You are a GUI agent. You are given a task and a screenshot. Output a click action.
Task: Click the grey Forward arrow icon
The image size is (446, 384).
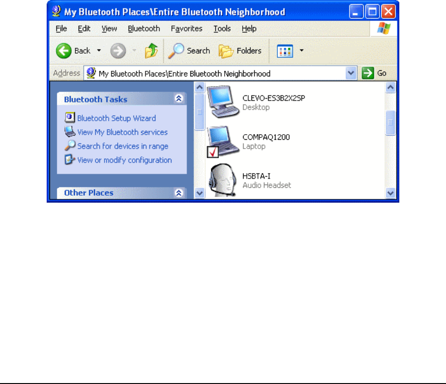(x=118, y=51)
